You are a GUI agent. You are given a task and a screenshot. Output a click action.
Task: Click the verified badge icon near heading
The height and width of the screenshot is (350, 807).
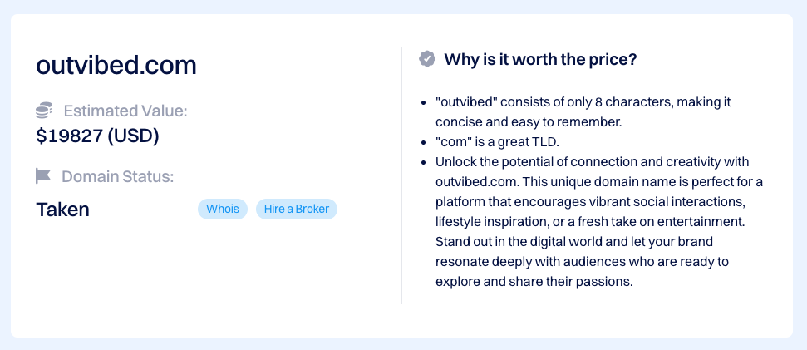click(427, 59)
